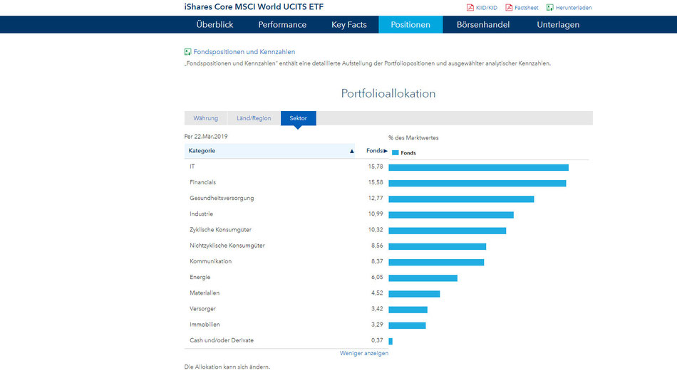Click the 10,99 value
This screenshot has width=677, height=373.
tap(376, 214)
